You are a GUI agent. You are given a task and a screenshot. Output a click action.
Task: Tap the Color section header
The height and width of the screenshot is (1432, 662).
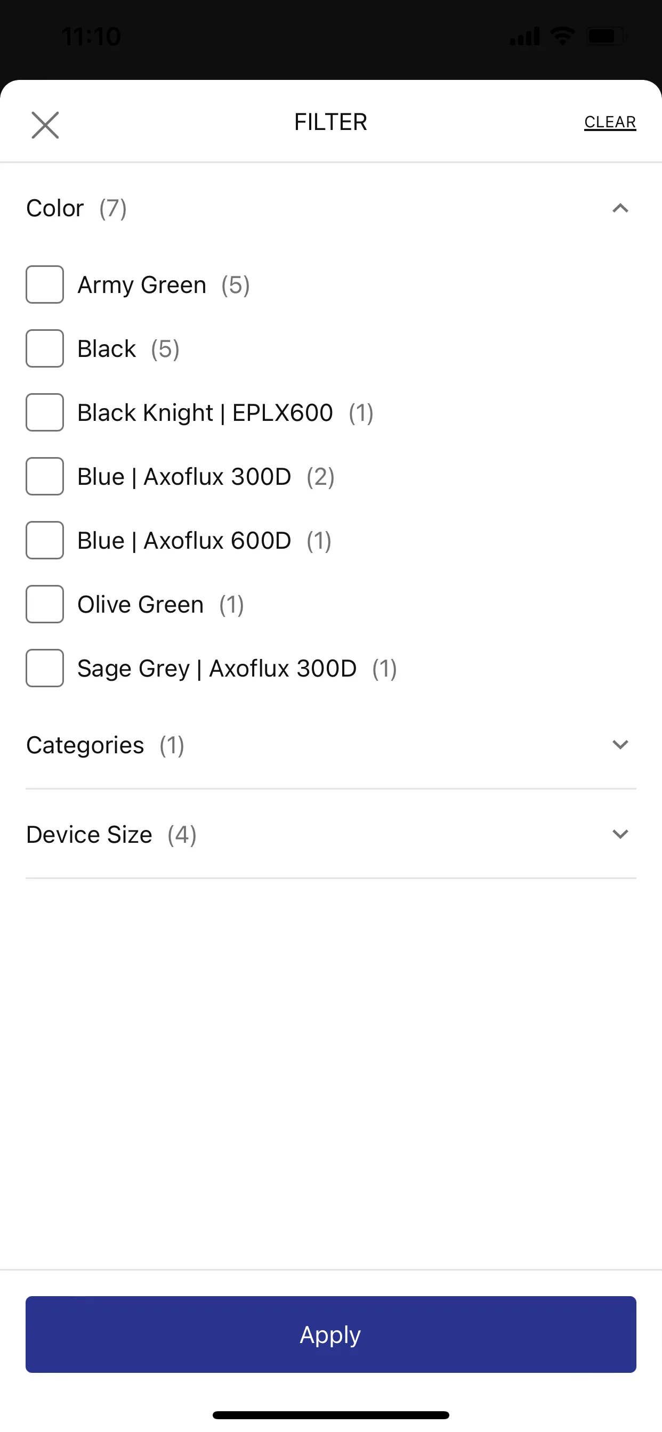click(x=331, y=208)
